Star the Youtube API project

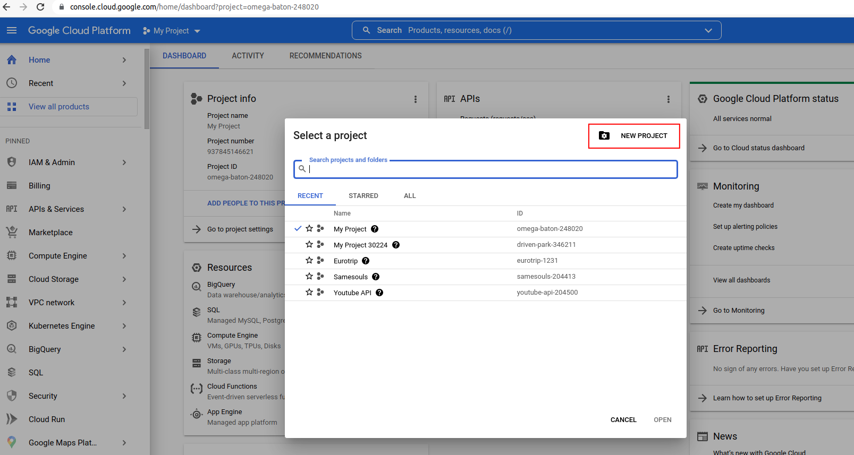pyautogui.click(x=309, y=292)
